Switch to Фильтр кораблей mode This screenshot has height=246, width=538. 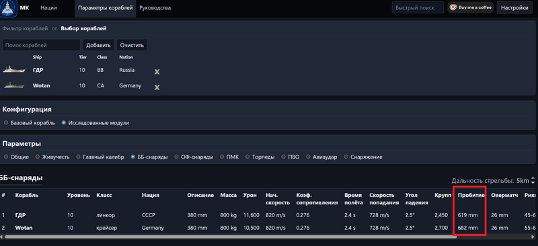(x=25, y=28)
